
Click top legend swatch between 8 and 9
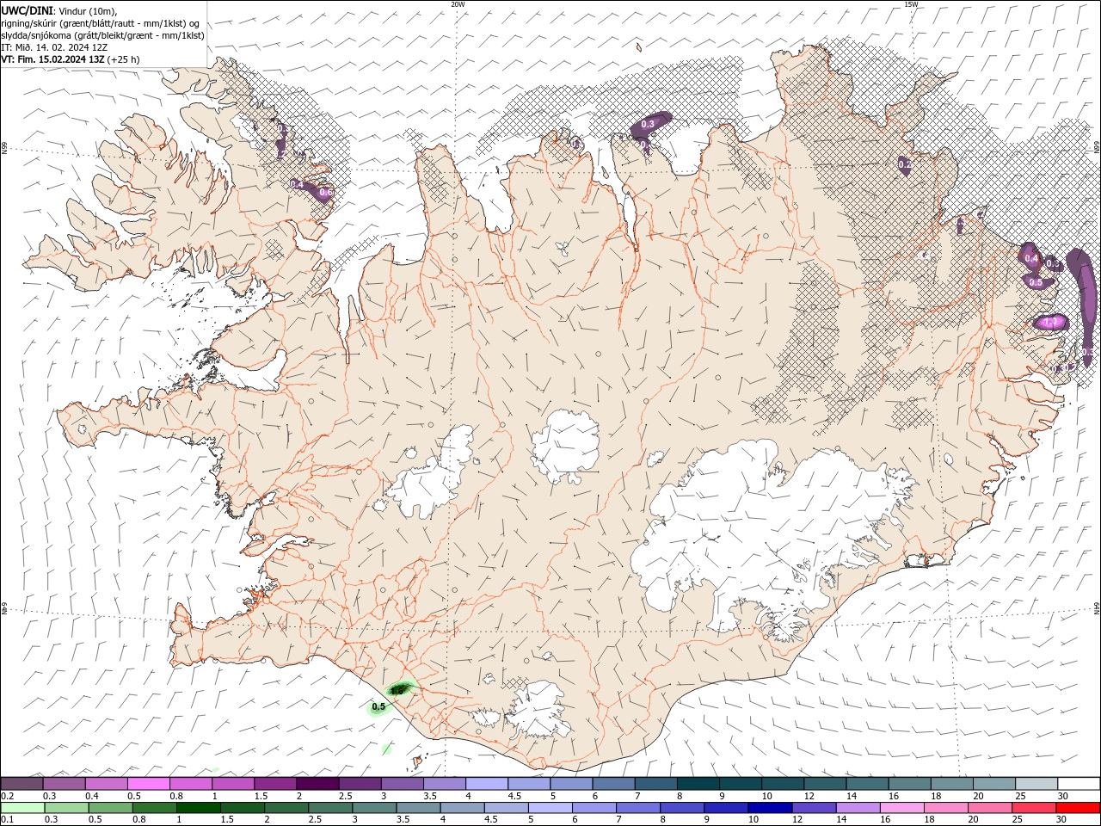(698, 784)
